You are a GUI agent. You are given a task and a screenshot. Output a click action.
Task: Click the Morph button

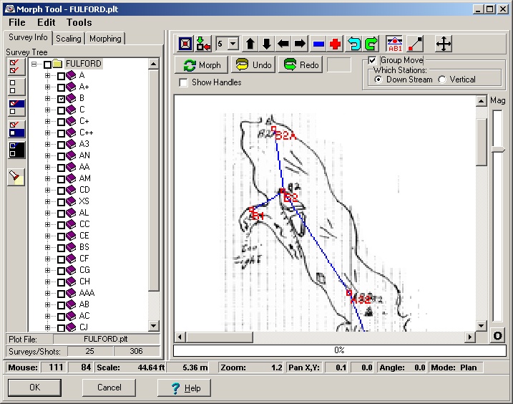tap(202, 65)
